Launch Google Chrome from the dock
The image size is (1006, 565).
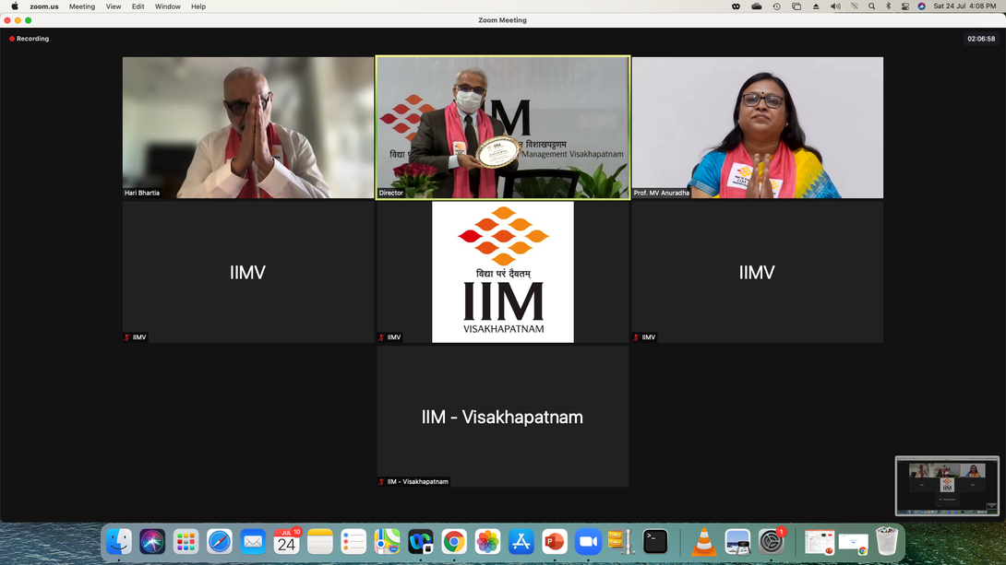coord(453,542)
